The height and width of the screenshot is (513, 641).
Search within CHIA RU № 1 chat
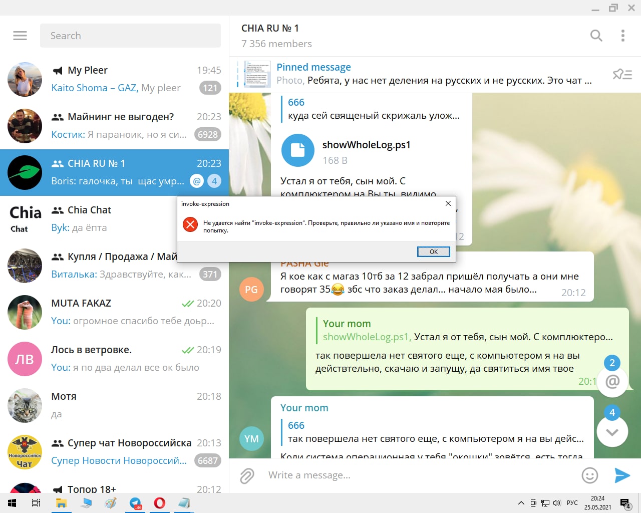click(596, 36)
